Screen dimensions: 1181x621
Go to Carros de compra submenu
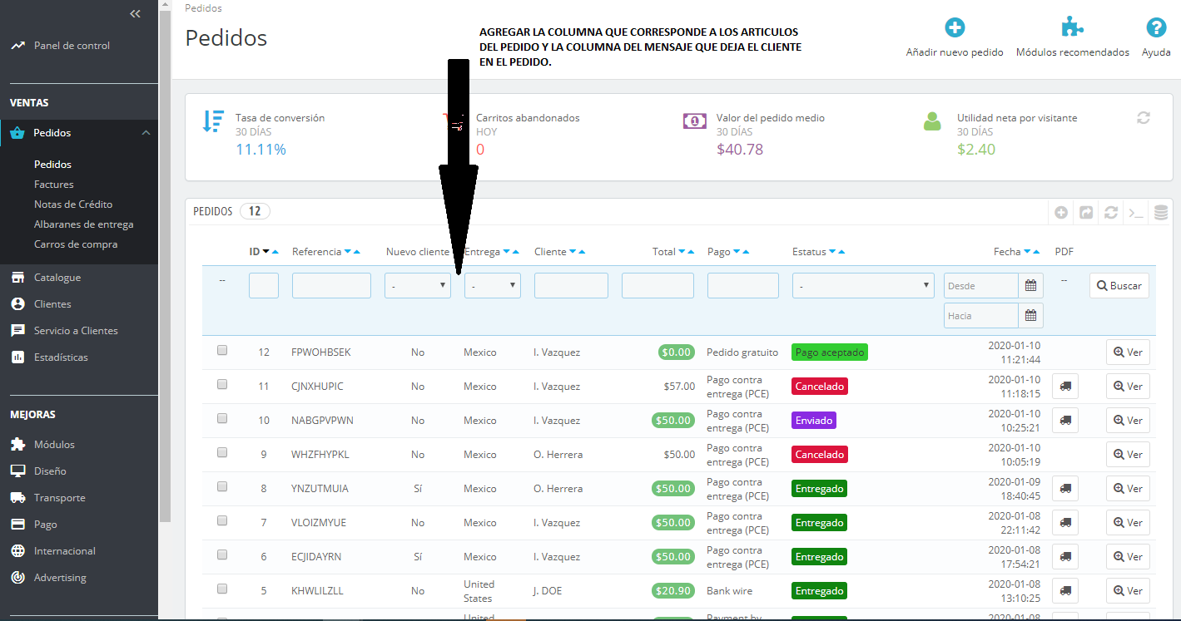[x=76, y=244]
